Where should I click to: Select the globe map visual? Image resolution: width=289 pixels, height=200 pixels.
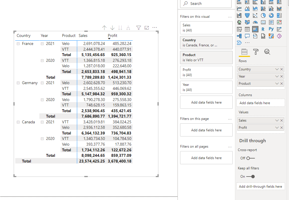239,22
